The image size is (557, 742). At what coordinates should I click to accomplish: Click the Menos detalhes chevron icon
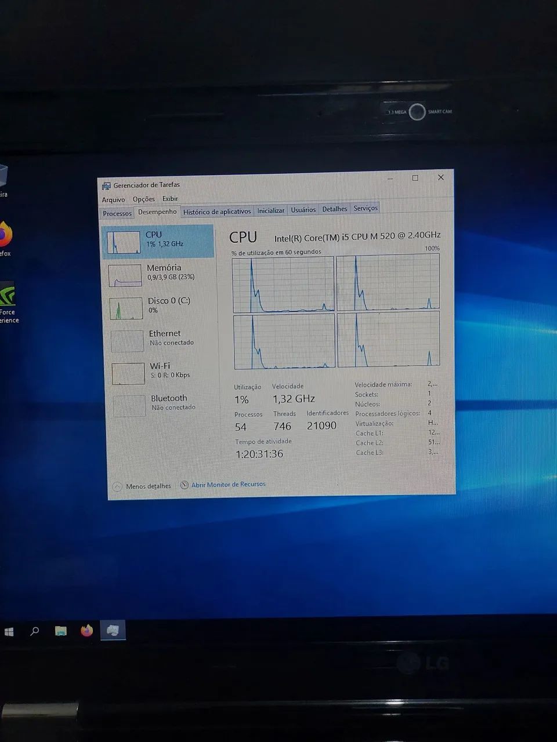pos(117,487)
